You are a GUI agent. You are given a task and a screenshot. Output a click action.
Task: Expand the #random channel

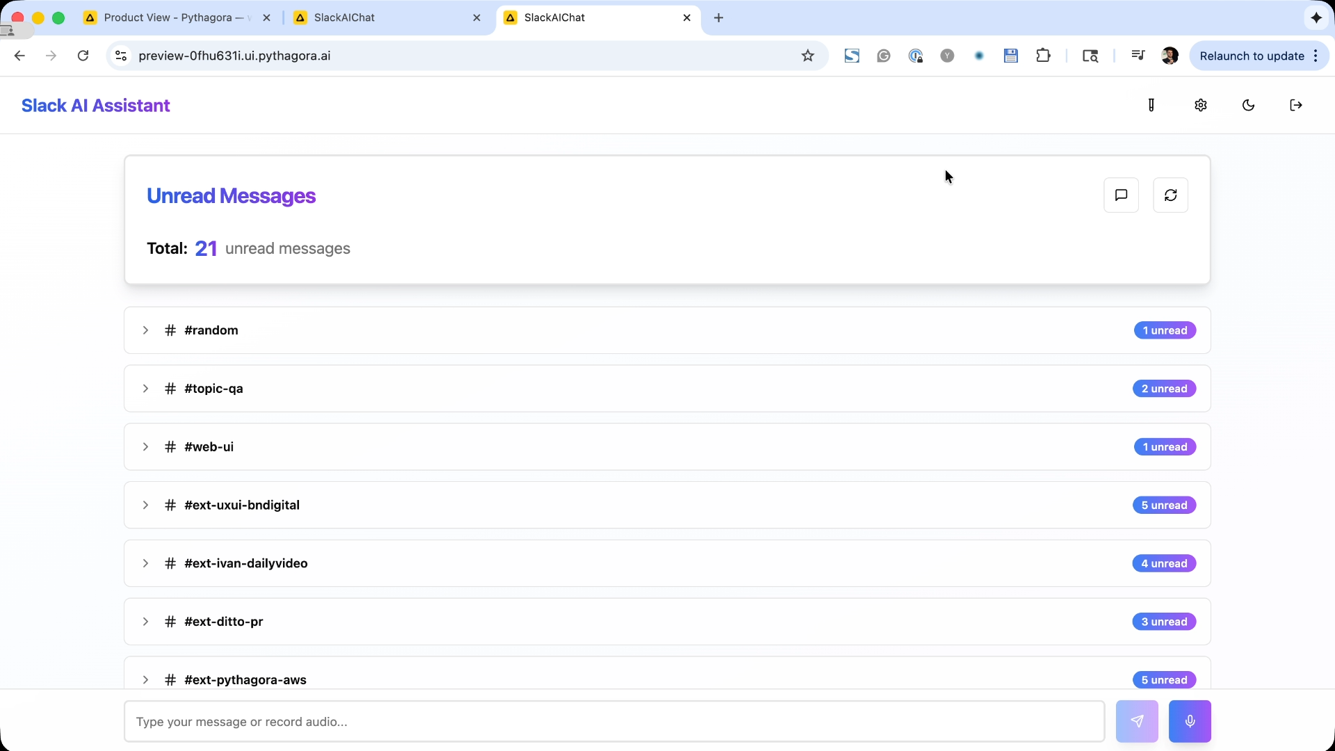coord(145,330)
